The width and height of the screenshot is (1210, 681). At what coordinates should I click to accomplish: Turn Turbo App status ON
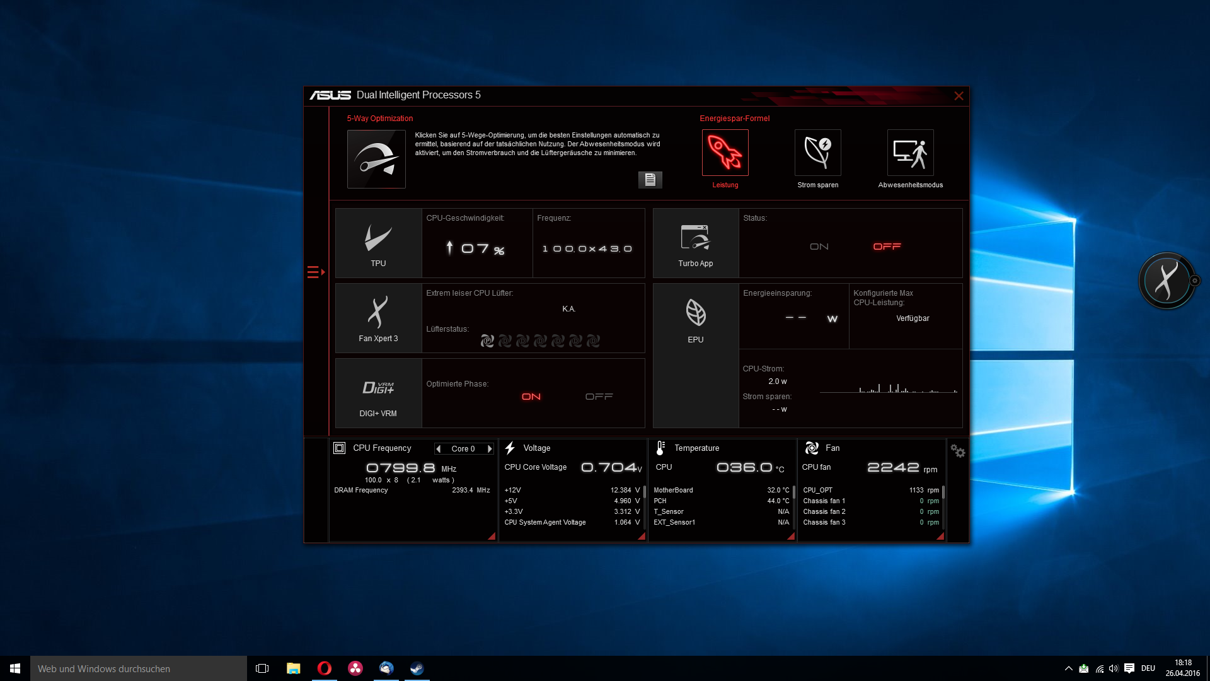(x=819, y=247)
